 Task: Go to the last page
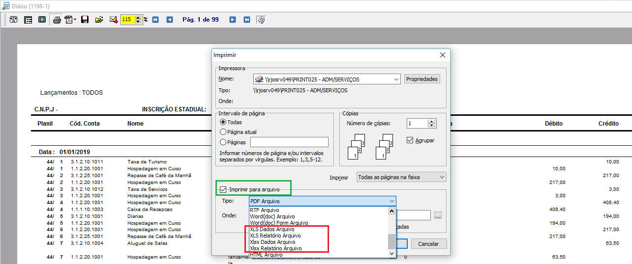point(247,20)
